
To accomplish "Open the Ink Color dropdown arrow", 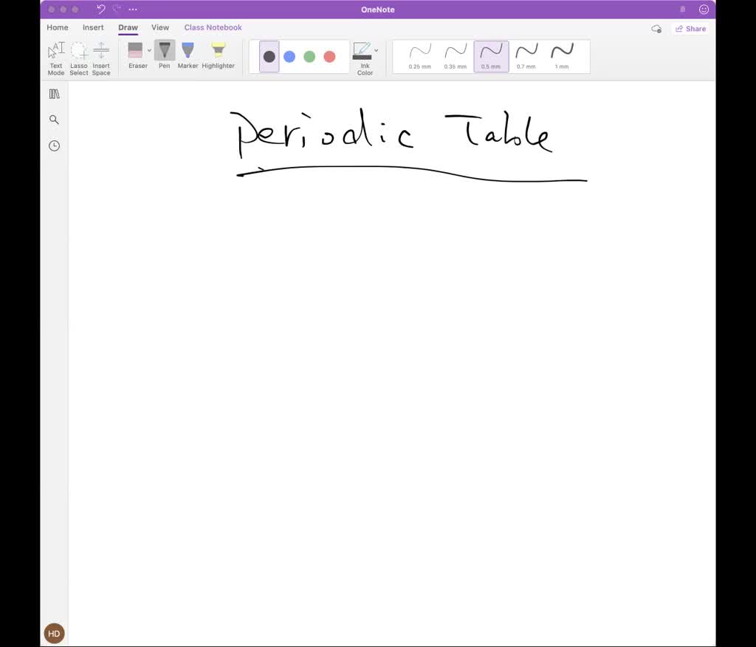I will point(377,50).
